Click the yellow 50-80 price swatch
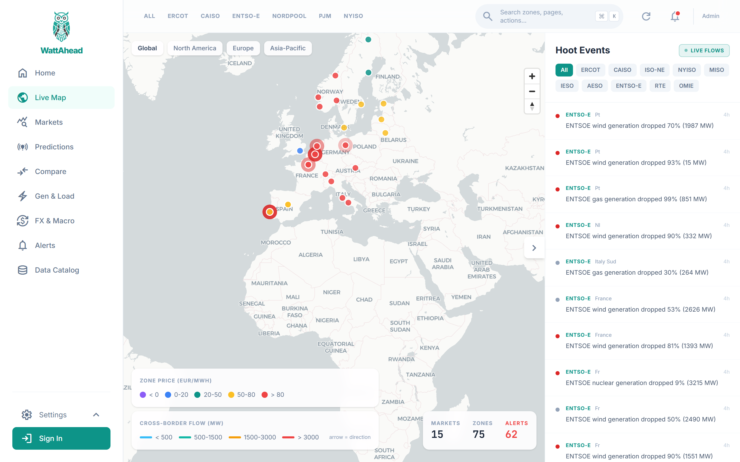This screenshot has height=462, width=740. (231, 395)
